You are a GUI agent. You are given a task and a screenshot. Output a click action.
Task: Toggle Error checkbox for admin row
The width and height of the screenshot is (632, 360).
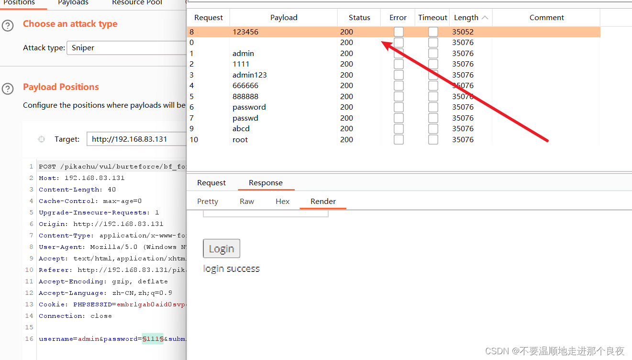click(399, 54)
